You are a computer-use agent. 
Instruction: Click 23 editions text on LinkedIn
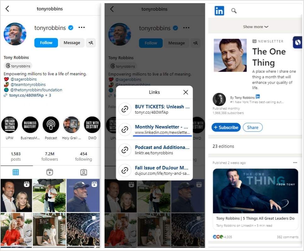[223, 146]
